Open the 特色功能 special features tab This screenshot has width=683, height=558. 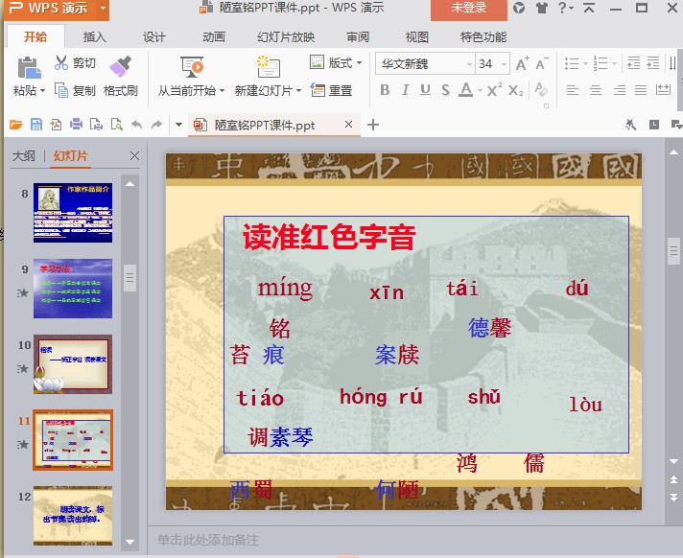[483, 37]
